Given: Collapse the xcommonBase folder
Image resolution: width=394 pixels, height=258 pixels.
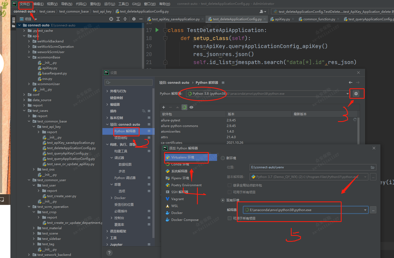Looking at the screenshot, I should pos(29,57).
